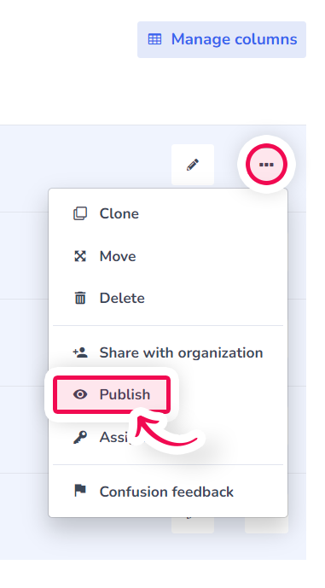This screenshot has height=588, width=325.
Task: Click the highlighted Publish menu item
Action: pyautogui.click(x=112, y=395)
